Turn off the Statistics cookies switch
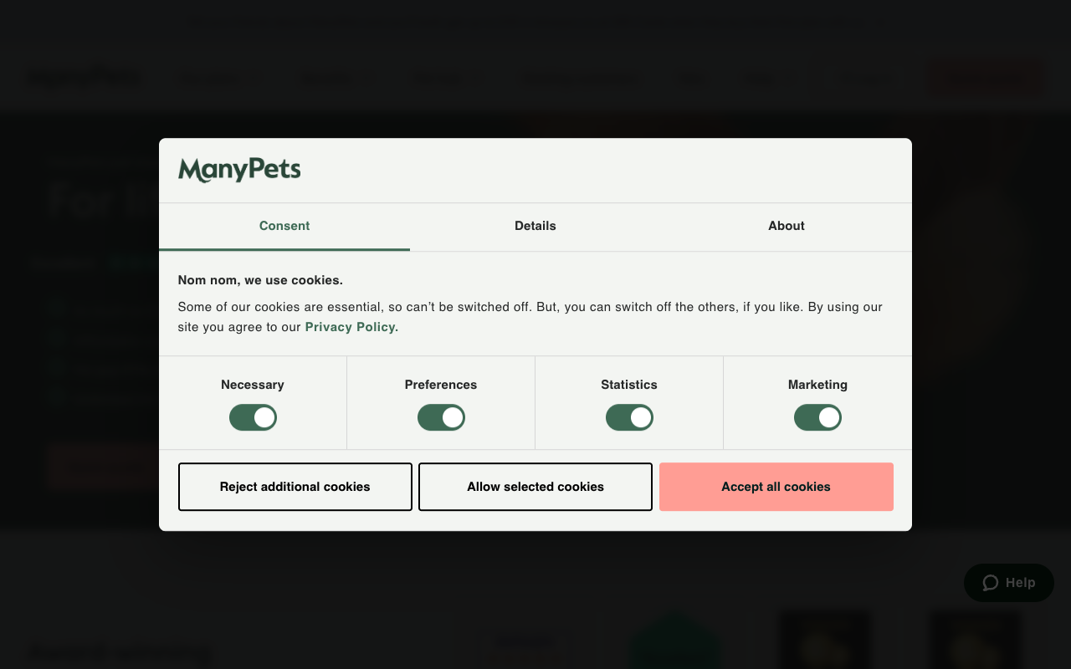 point(629,417)
